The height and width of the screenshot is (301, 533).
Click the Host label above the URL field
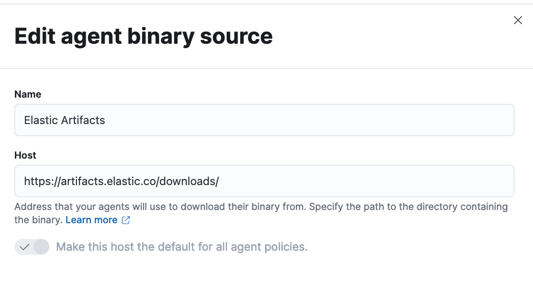(25, 155)
